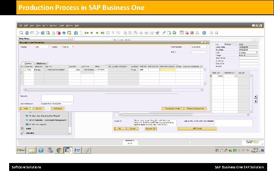
Task: Click the Export to Excel icon
Action: [x=48, y=33]
